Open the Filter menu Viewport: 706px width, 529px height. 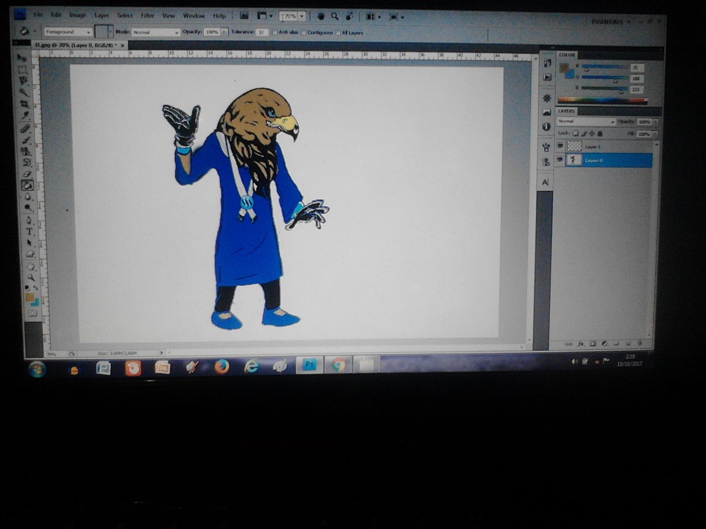click(147, 15)
